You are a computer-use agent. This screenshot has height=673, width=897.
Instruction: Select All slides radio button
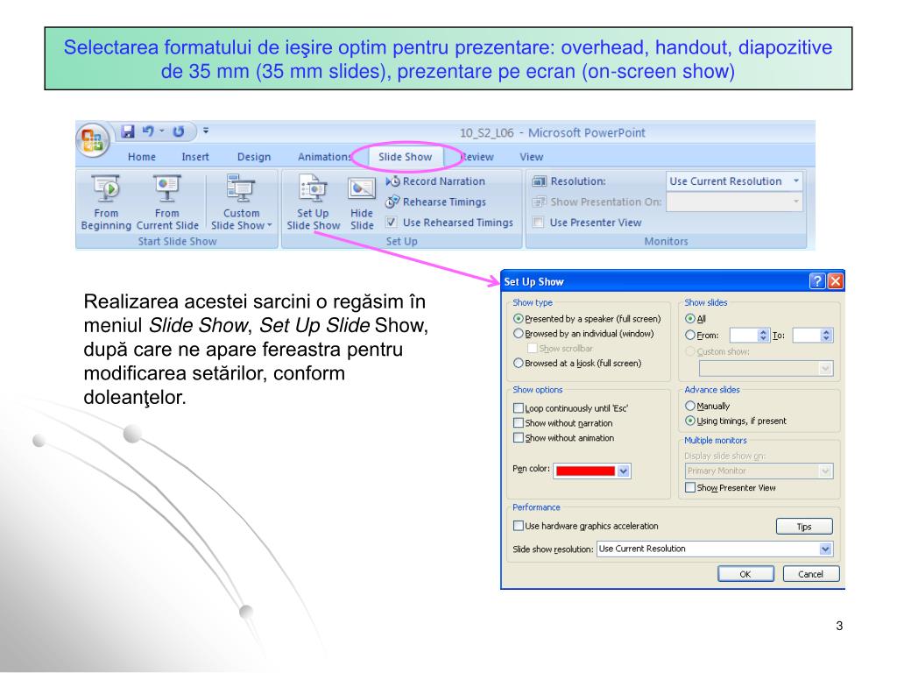tap(690, 319)
